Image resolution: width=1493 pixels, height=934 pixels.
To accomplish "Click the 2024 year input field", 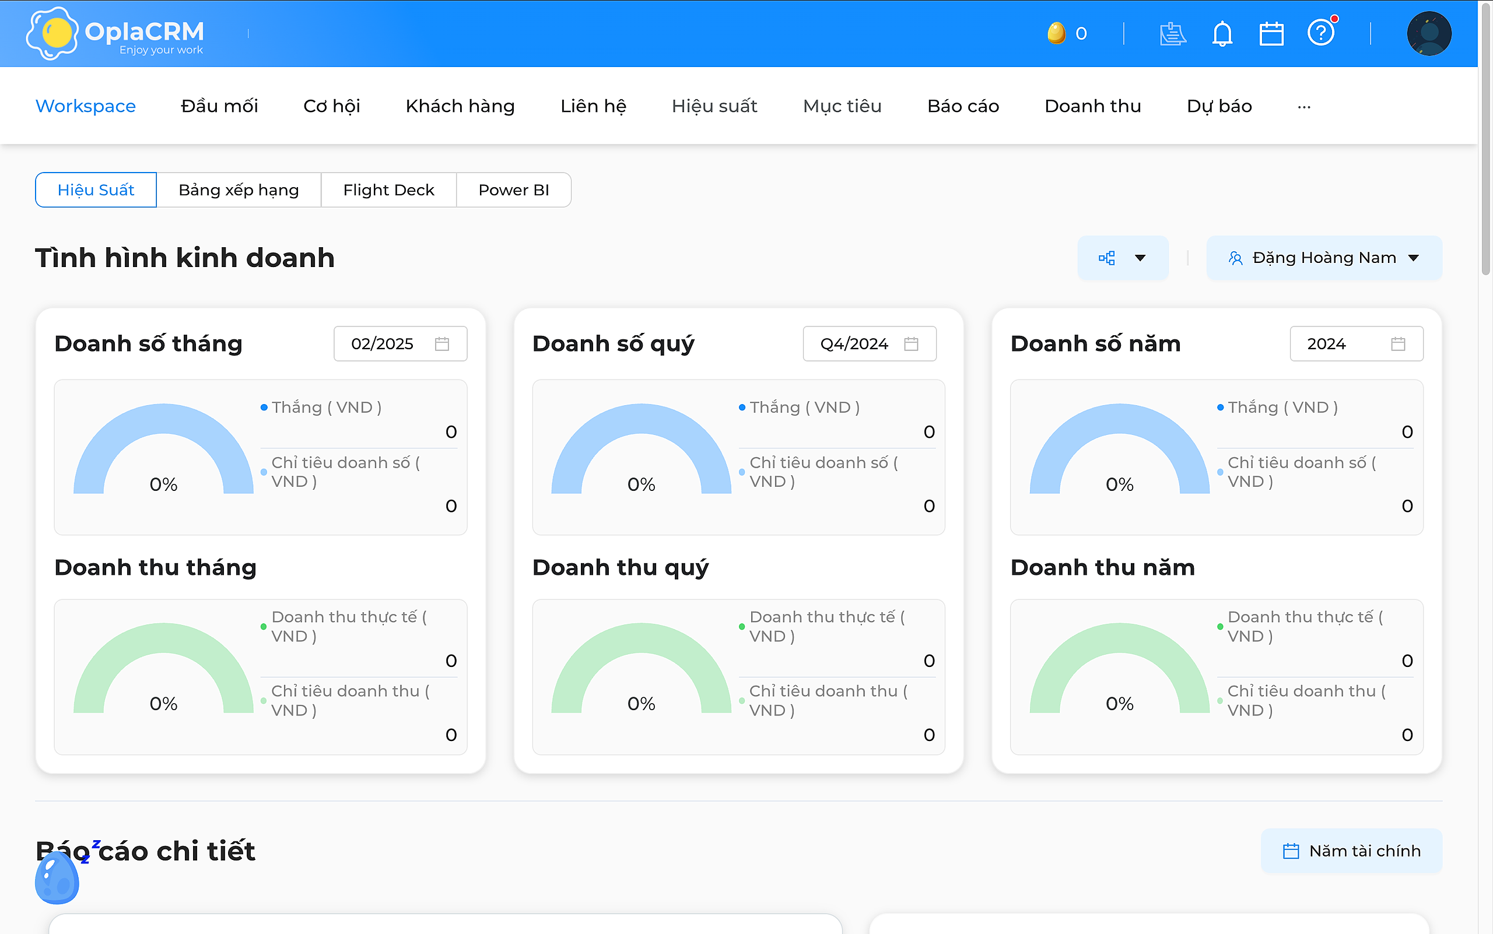I will pos(1356,343).
